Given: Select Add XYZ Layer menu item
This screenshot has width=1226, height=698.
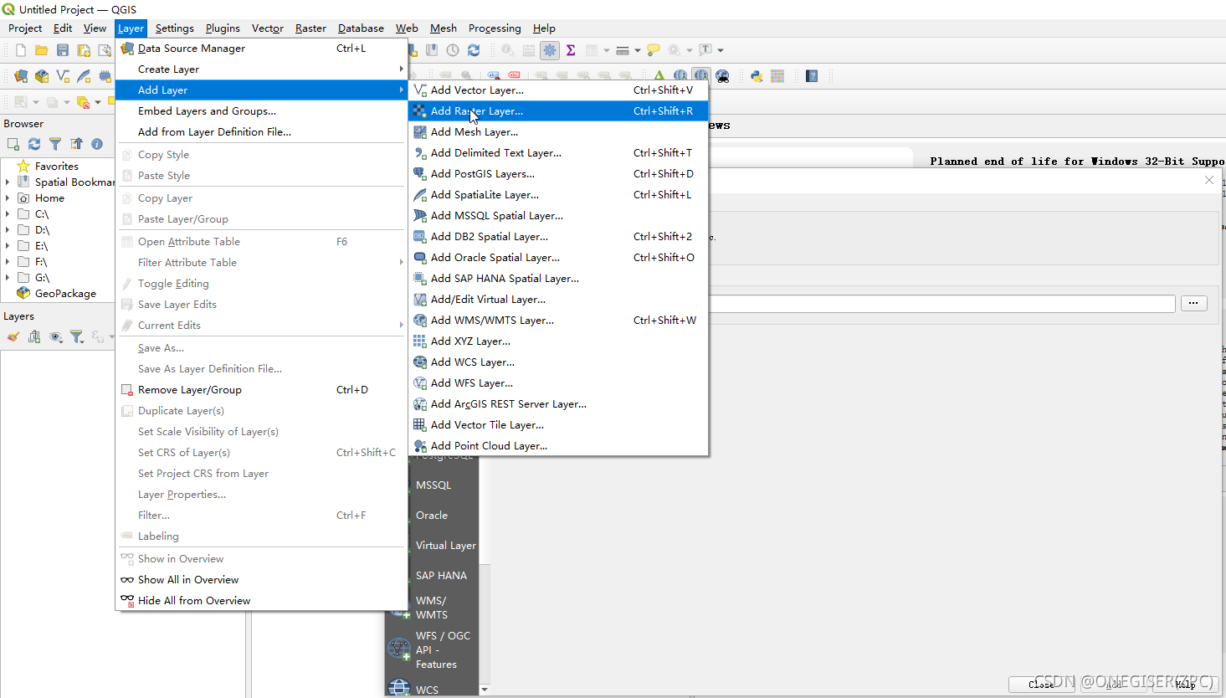Looking at the screenshot, I should pyautogui.click(x=558, y=341).
